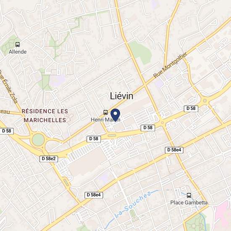The width and height of the screenshot is (231, 231).
Task: Click the D 58 shield at left edge
Action: coord(7,131)
